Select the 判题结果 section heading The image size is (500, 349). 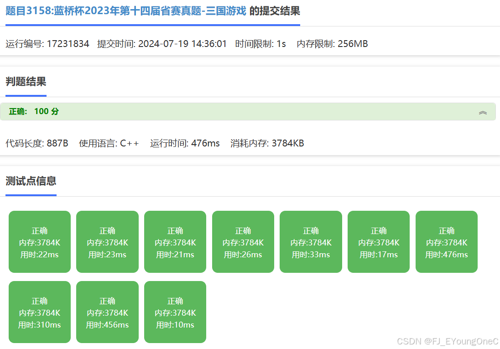26,82
